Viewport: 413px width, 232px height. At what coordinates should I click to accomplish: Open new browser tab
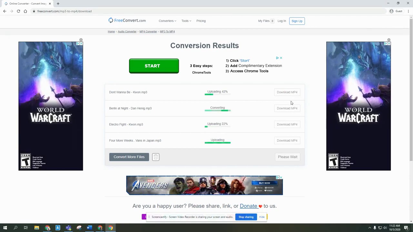point(58,4)
